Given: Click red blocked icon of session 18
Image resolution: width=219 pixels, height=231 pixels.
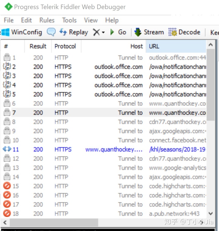Looking at the screenshot, I should pos(7,213).
